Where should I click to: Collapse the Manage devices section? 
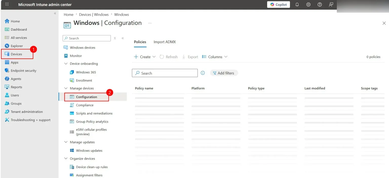(66, 88)
